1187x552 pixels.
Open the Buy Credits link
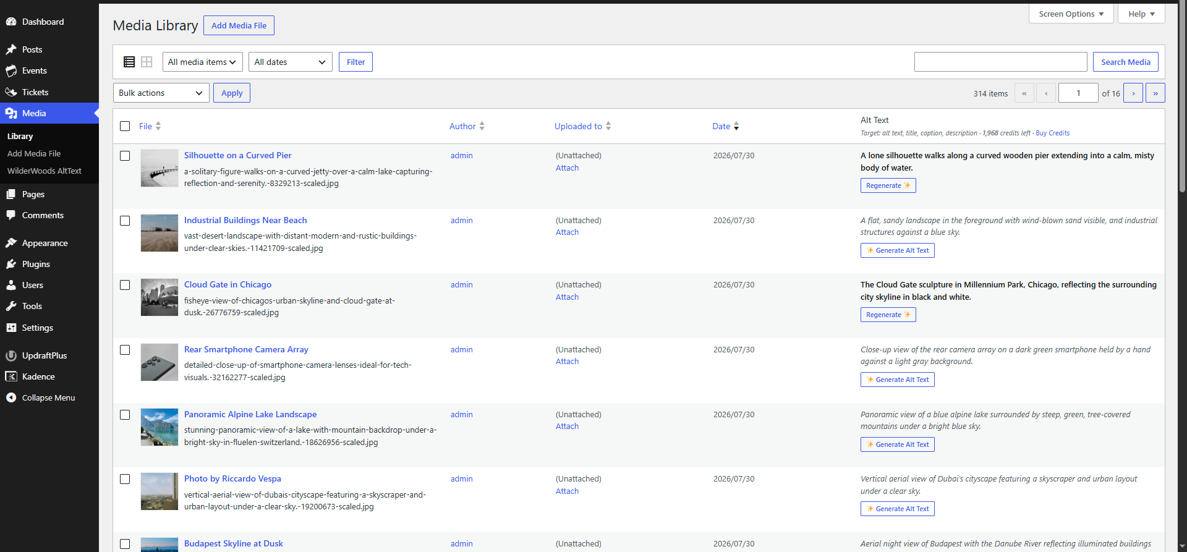tap(1052, 133)
